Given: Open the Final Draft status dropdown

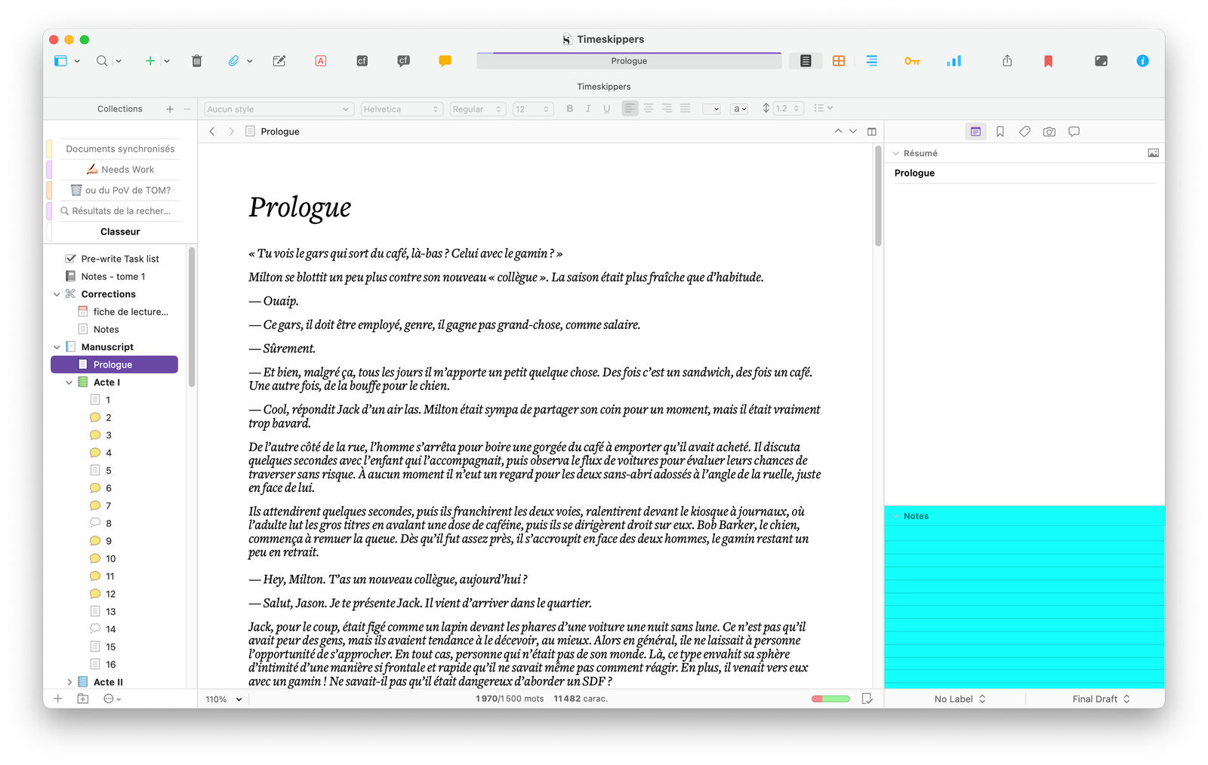Looking at the screenshot, I should click(x=1101, y=699).
